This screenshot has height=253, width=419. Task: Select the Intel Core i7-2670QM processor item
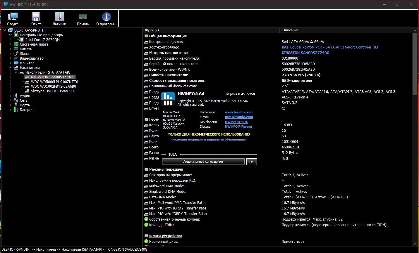click(x=42, y=40)
